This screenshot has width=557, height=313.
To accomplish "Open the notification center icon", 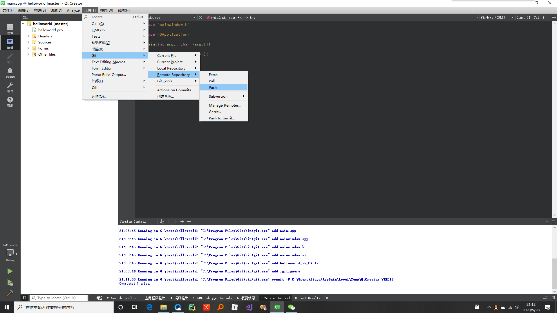I will tap(547, 307).
